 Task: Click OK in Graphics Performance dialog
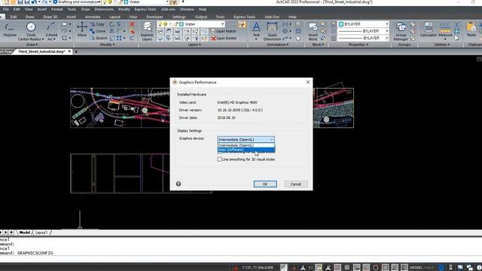[265, 184]
